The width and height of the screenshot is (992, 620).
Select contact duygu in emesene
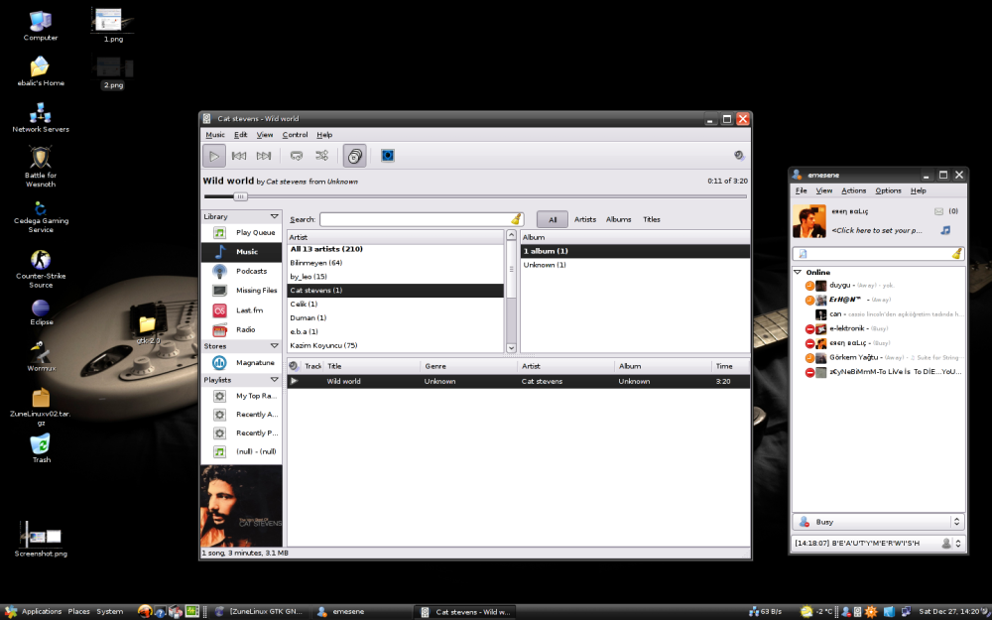pos(879,286)
